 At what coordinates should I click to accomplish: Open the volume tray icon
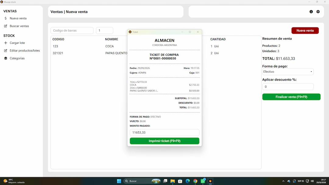click(x=312, y=181)
